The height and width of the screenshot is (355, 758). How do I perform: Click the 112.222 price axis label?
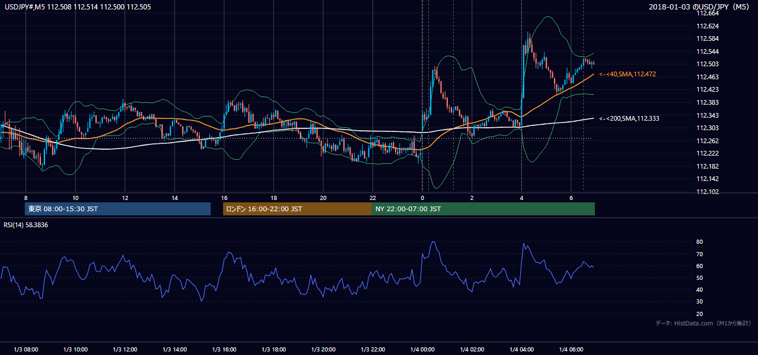(707, 154)
